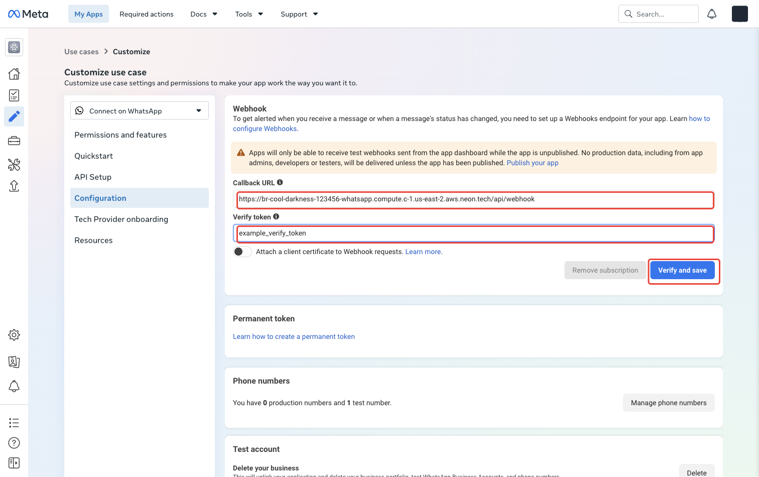
Task: Open the help question mark icon
Action: 14,443
